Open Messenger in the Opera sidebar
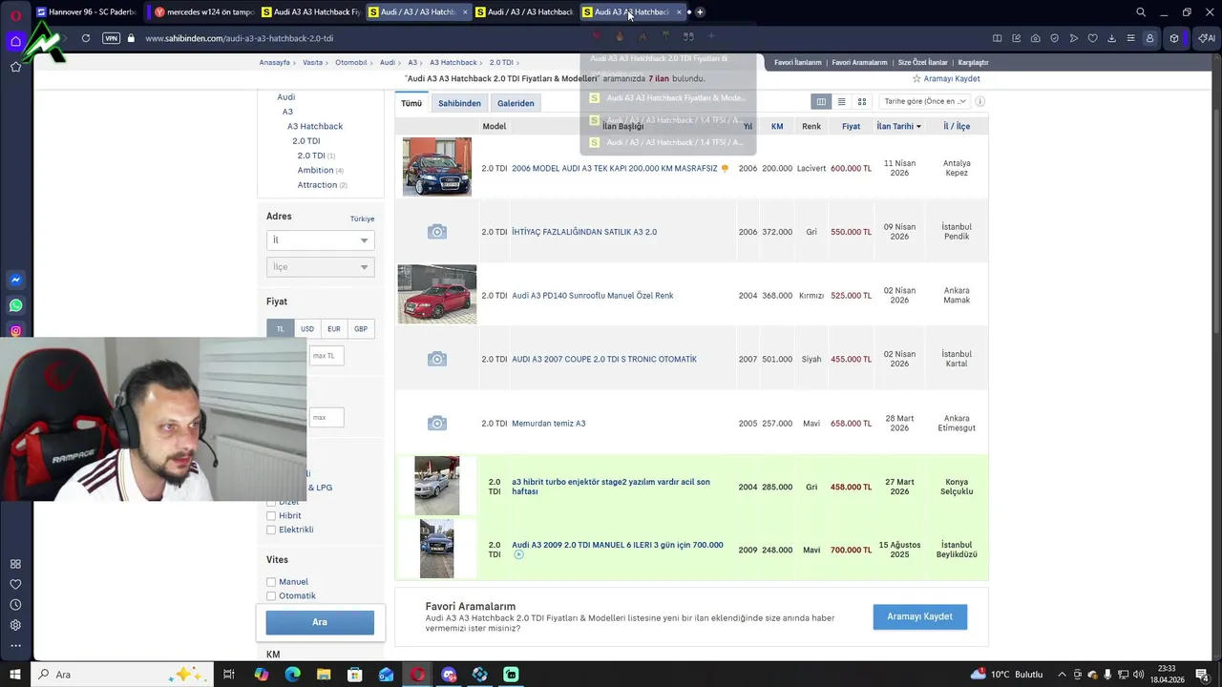This screenshot has width=1222, height=687. coord(15,280)
